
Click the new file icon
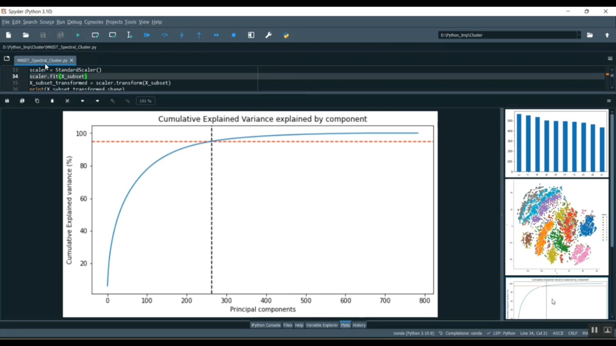point(9,35)
